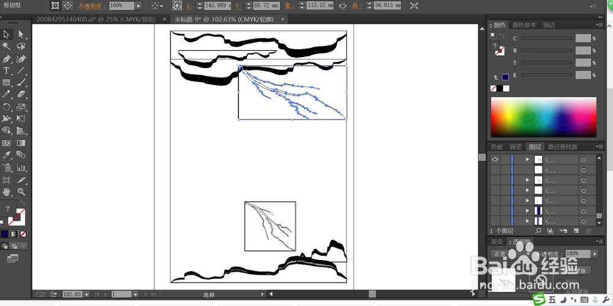Screen dimensions: 613x306
Task: Switch to Draw Behind mode
Action: click(x=14, y=246)
